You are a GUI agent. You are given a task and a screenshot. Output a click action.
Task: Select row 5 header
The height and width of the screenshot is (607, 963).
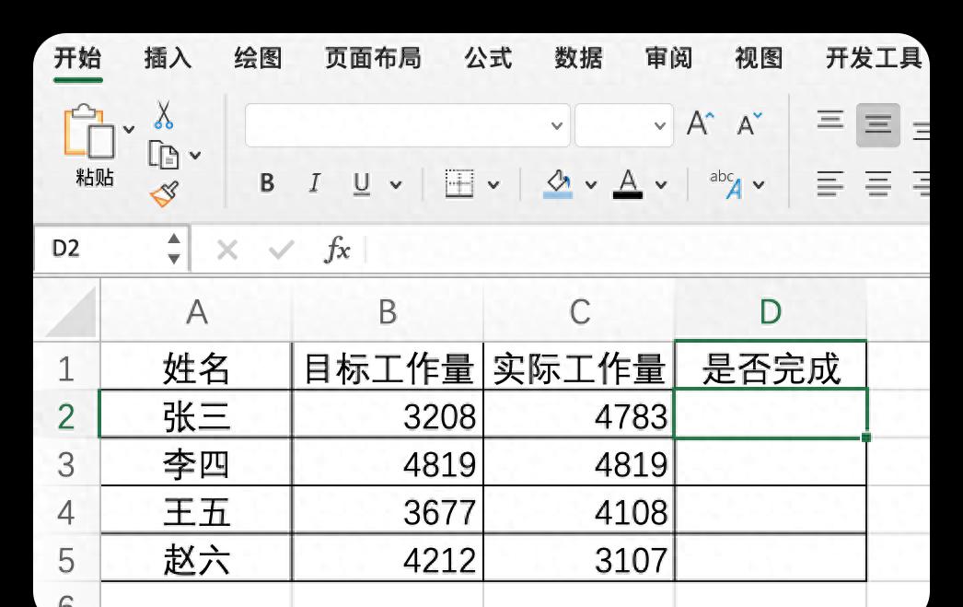pyautogui.click(x=66, y=560)
